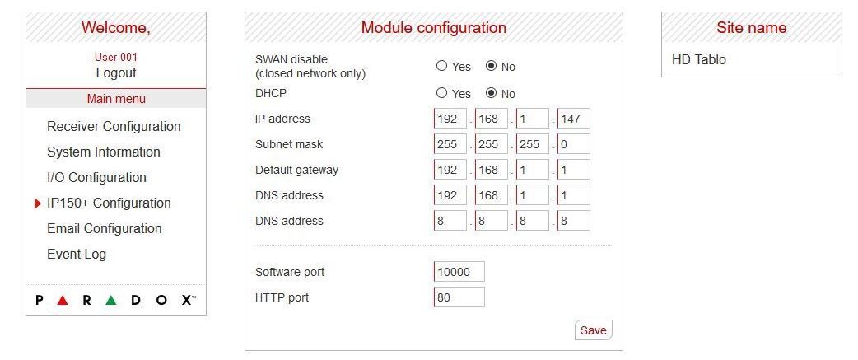The width and height of the screenshot is (858, 360).
Task: Select No for SWAN disable
Action: (492, 66)
